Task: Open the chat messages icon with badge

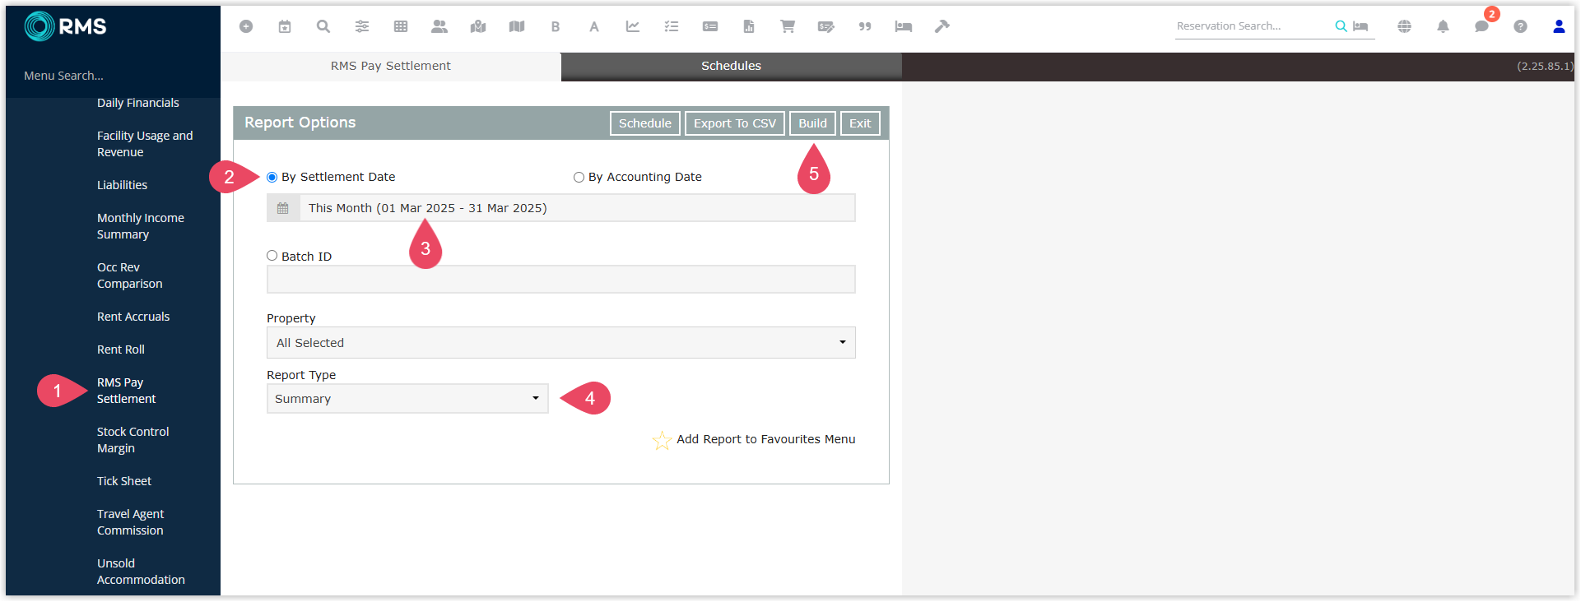Action: tap(1482, 26)
